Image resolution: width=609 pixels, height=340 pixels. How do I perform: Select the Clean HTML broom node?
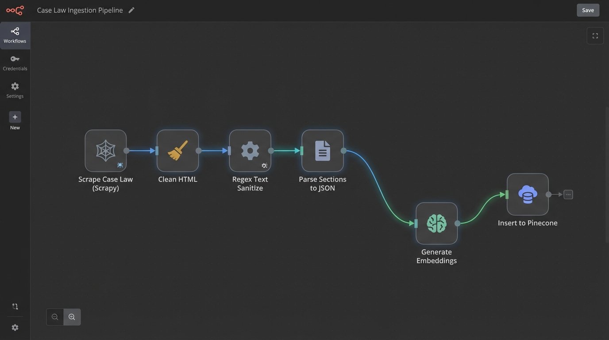177,150
